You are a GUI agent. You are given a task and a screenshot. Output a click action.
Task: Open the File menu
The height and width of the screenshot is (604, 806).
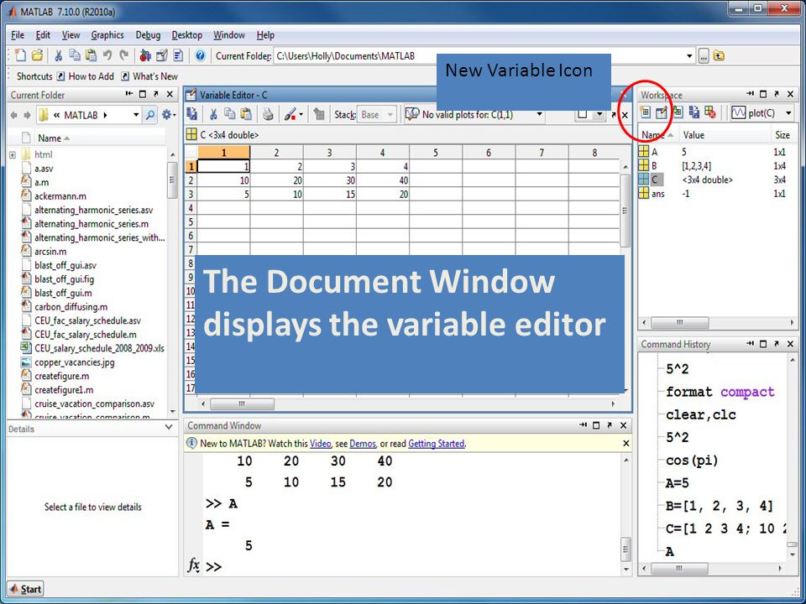click(18, 35)
